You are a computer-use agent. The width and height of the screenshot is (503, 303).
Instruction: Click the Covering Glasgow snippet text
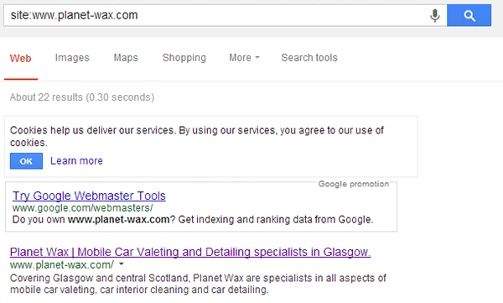[x=198, y=284]
